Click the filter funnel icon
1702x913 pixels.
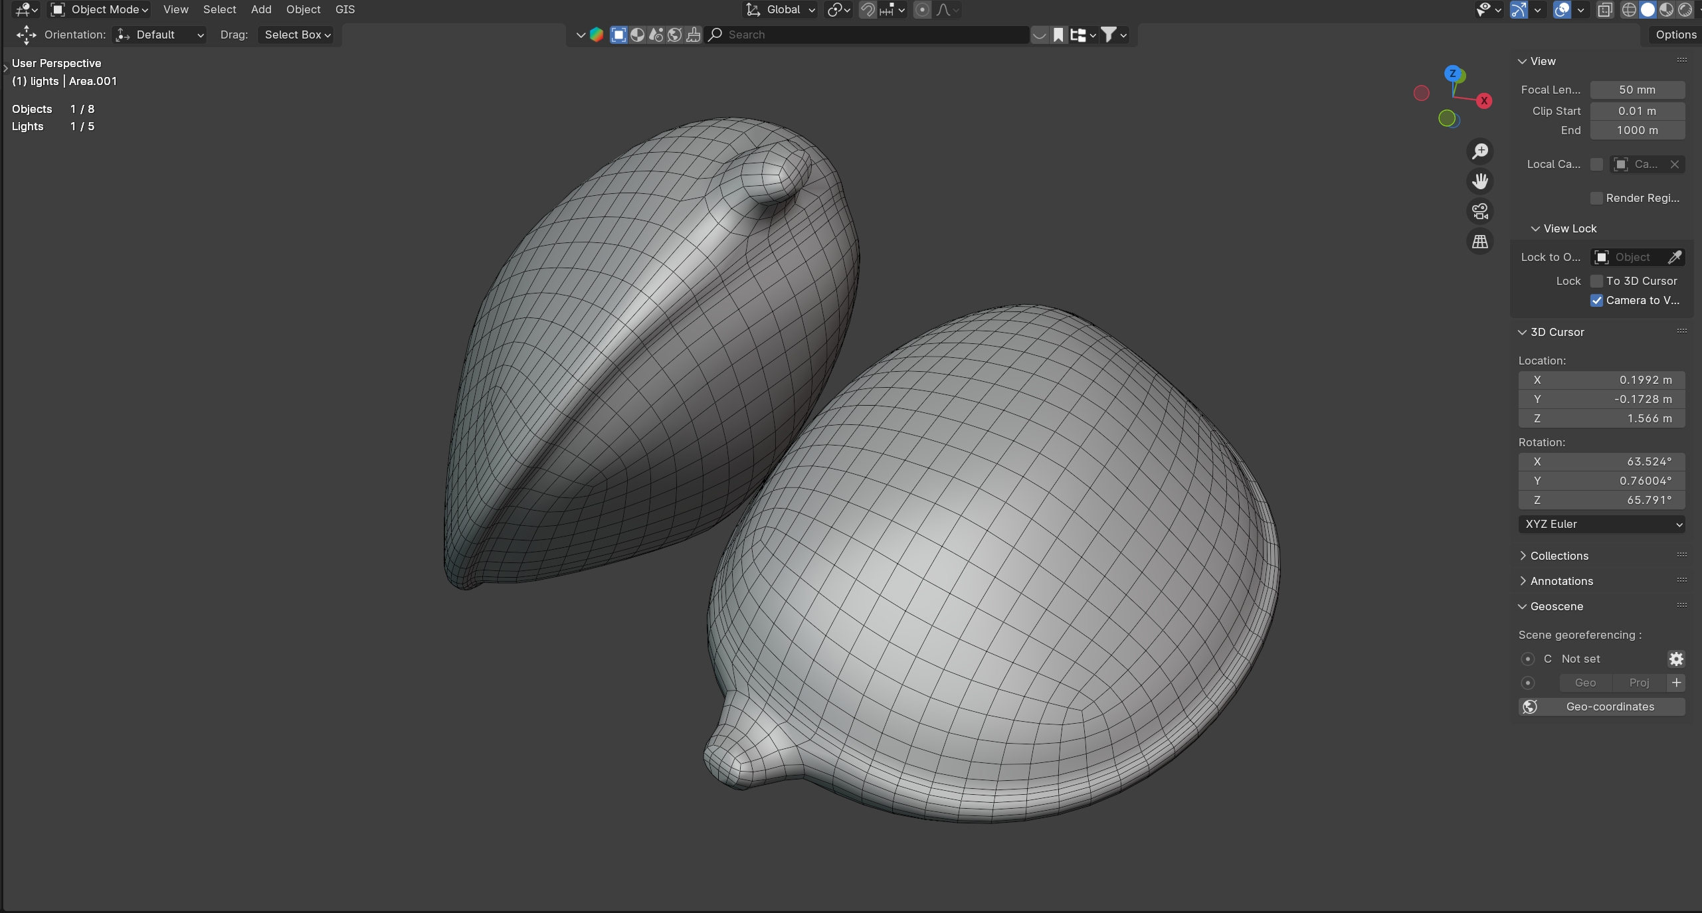[1108, 35]
